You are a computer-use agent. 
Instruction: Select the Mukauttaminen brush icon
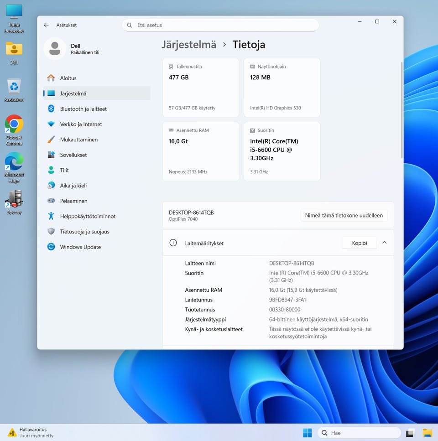51,140
